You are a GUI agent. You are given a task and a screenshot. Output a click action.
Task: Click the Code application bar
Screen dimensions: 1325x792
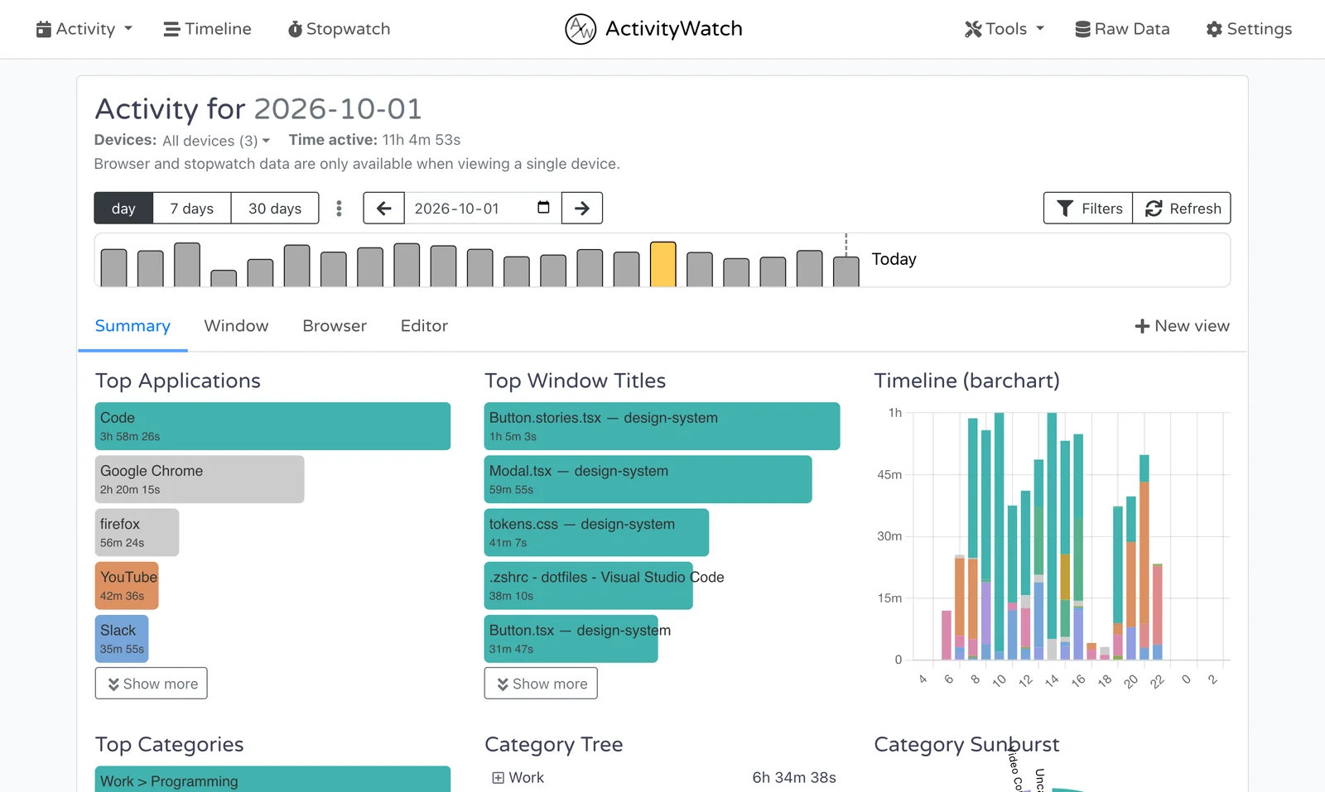coord(272,426)
